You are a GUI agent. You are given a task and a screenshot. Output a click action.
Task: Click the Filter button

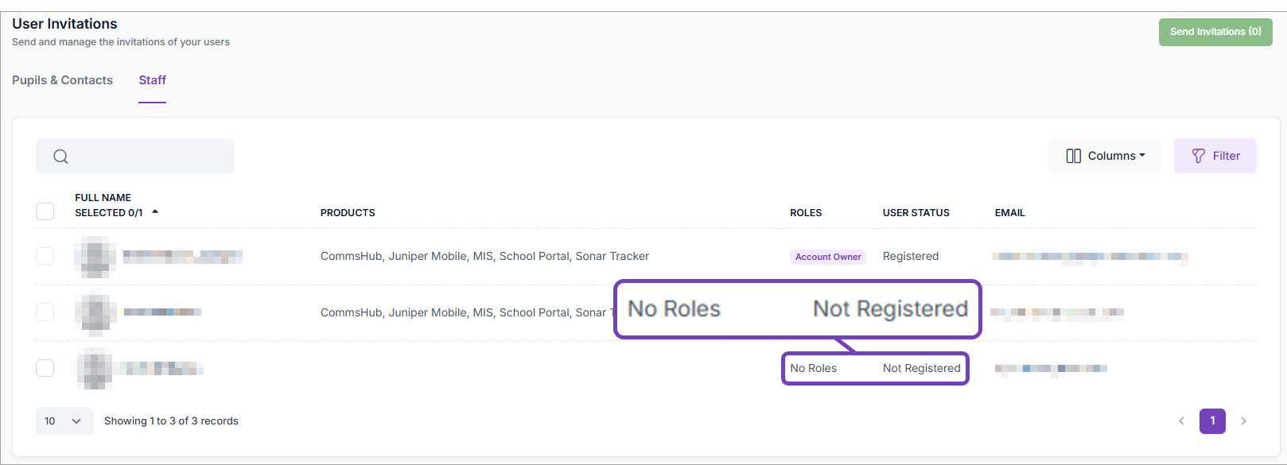point(1215,156)
